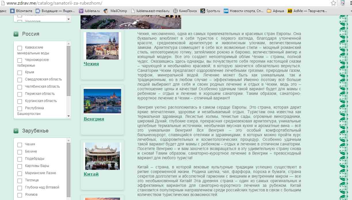Check the Марианские Лазне checkbox

(x=20, y=174)
